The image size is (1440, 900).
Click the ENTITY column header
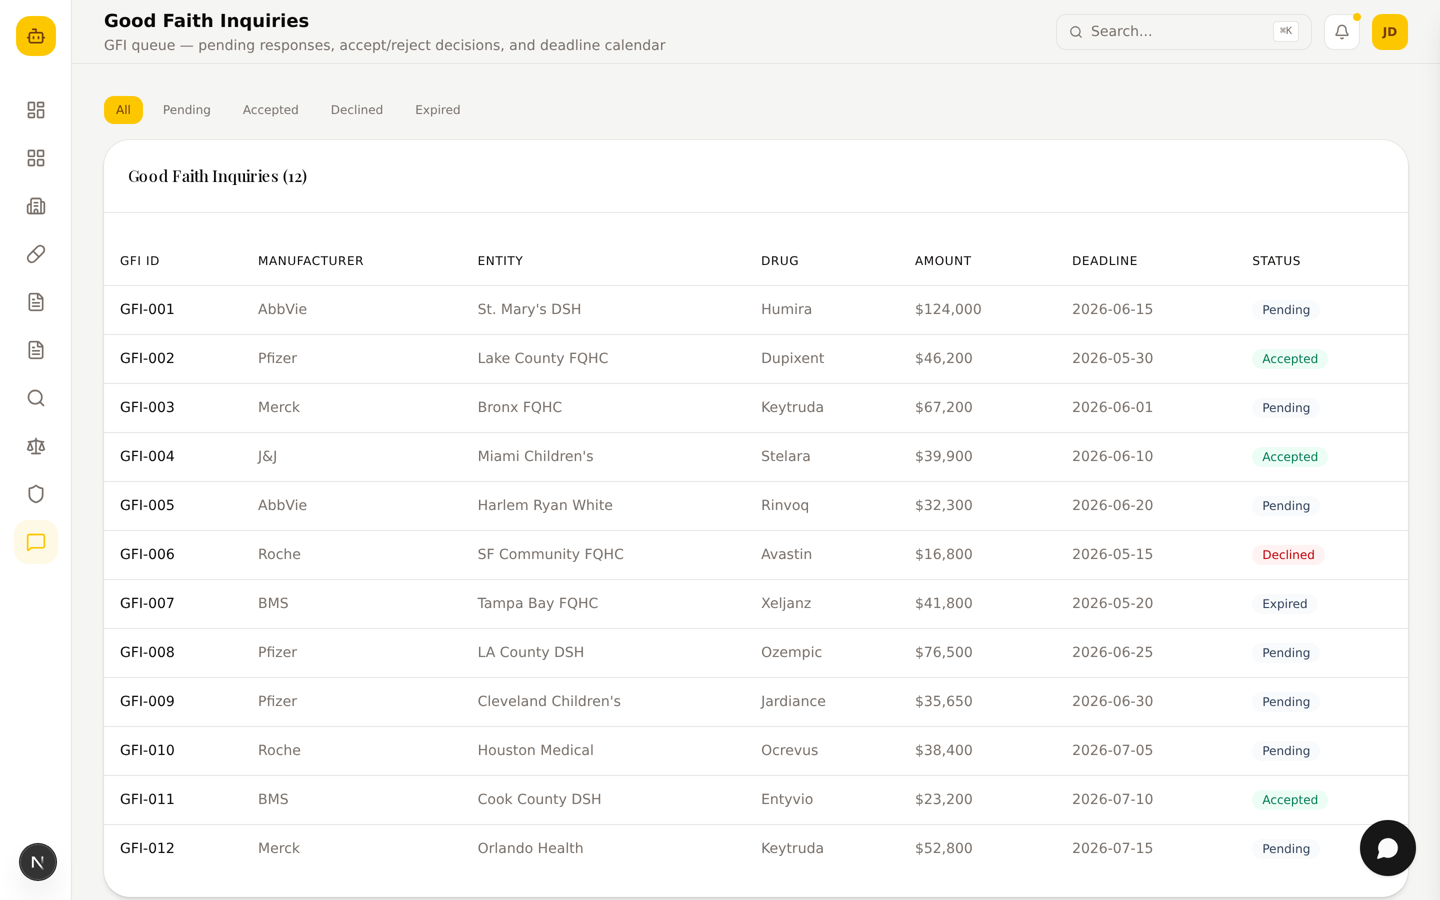(x=500, y=260)
